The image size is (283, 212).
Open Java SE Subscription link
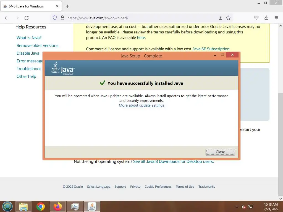(x=211, y=49)
